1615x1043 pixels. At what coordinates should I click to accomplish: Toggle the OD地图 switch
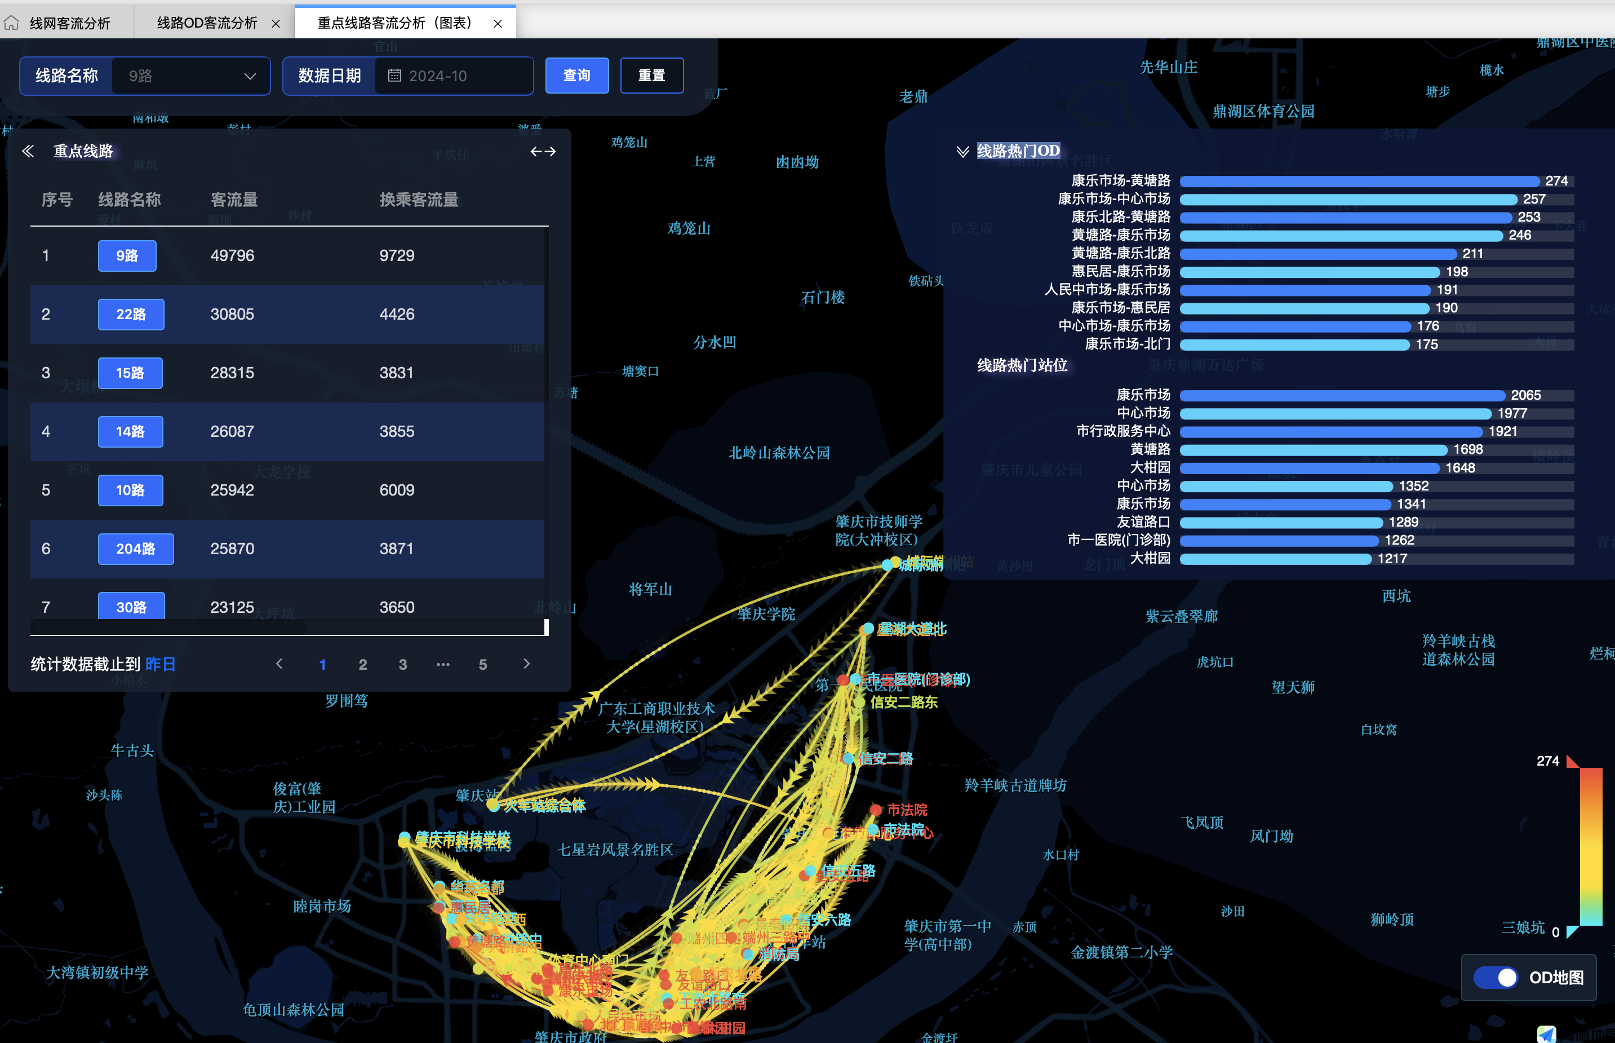click(x=1496, y=977)
